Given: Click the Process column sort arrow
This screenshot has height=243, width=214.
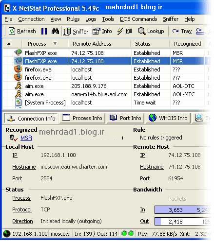Looking at the screenshot, I should point(55,43).
